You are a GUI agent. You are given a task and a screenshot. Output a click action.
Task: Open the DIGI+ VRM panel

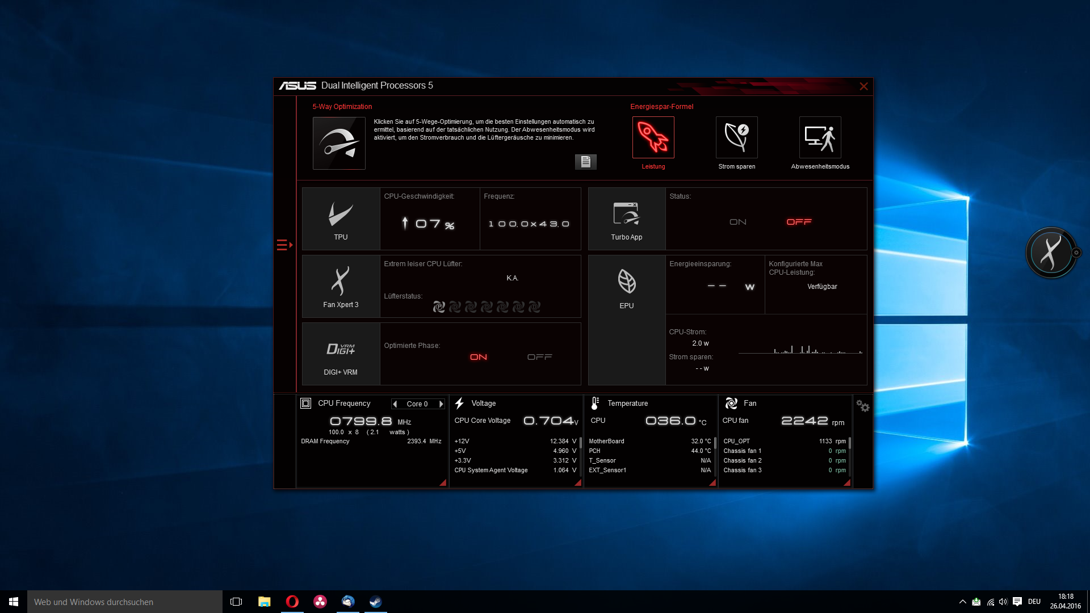(x=341, y=354)
